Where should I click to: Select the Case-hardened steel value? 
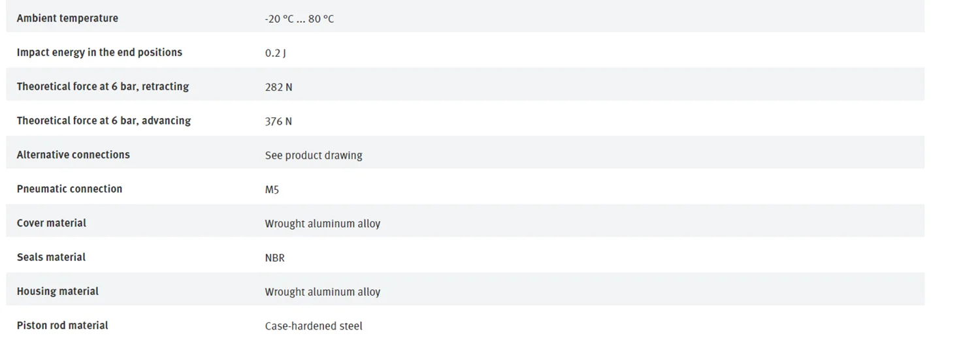click(x=314, y=326)
